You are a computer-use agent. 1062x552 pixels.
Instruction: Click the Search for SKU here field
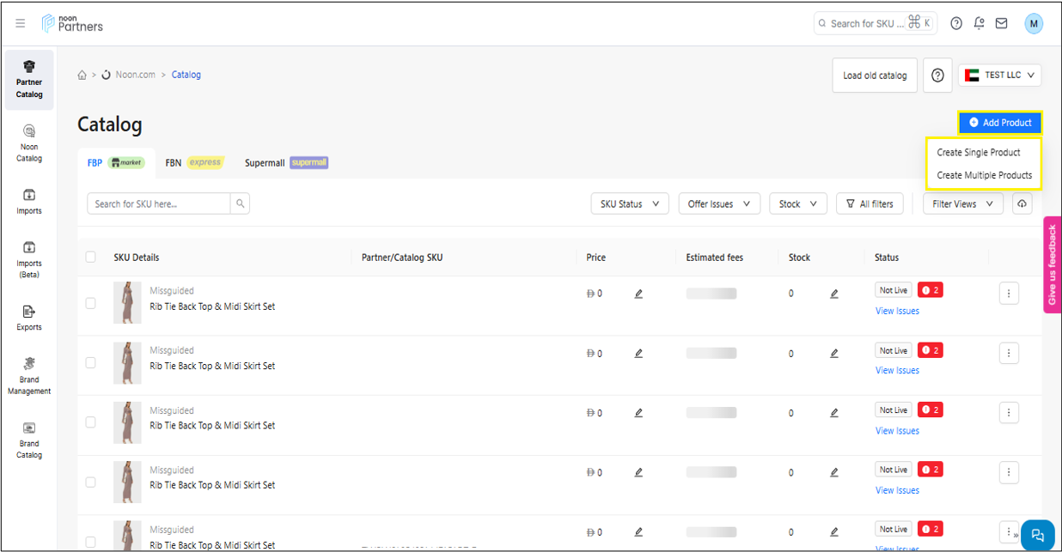(159, 203)
